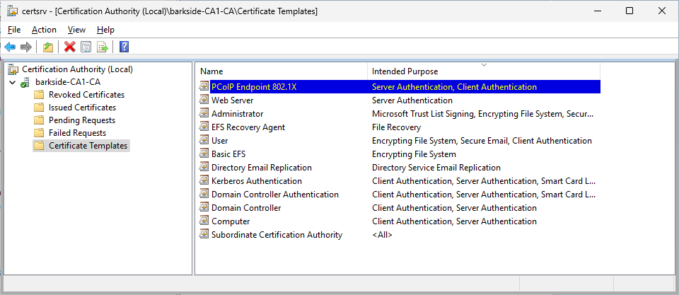Open Help using the question mark icon
The image size is (679, 295).
click(x=124, y=47)
